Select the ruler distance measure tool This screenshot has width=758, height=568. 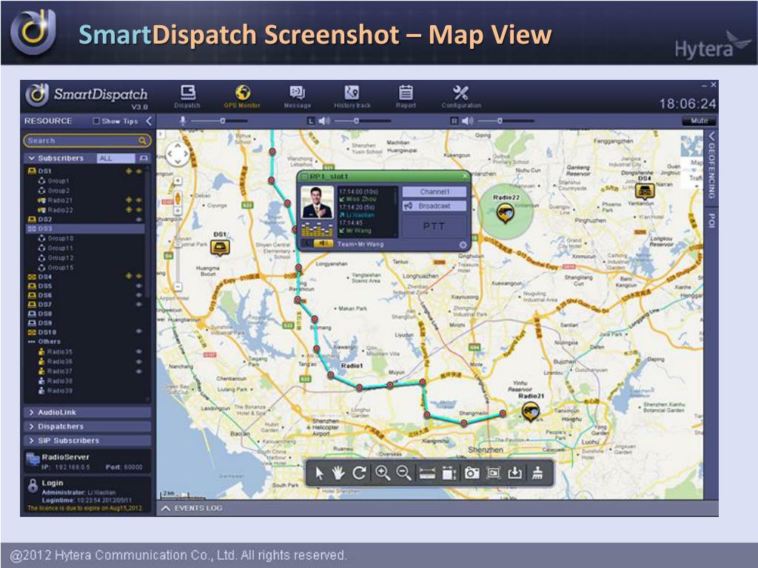point(427,474)
